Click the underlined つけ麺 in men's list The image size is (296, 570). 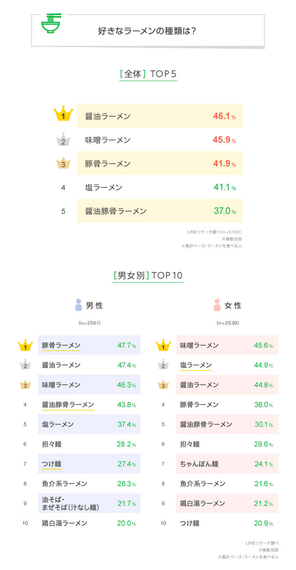coord(52,464)
